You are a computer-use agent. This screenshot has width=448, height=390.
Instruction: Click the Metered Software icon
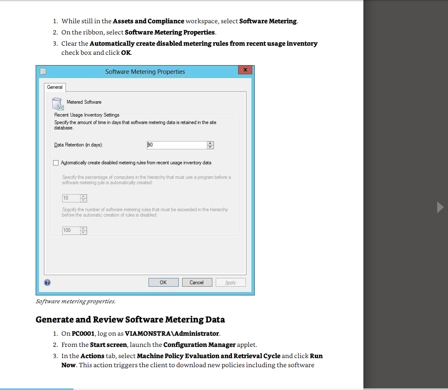click(57, 103)
